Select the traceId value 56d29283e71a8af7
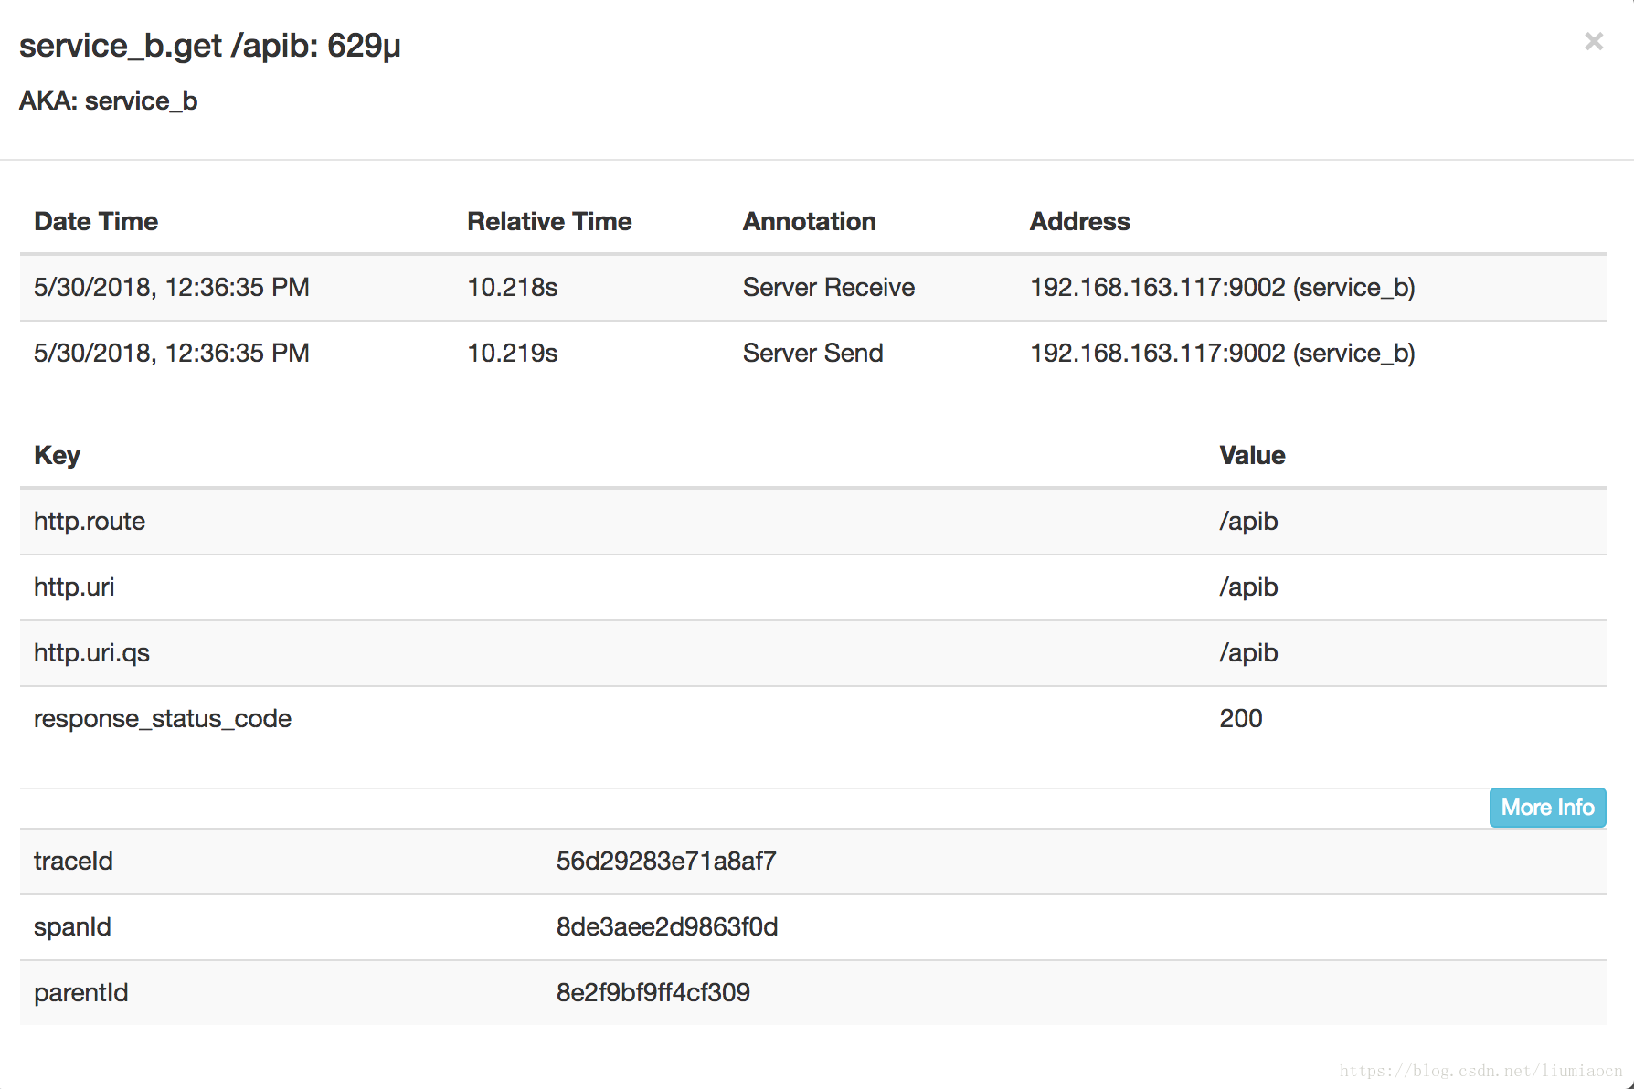Viewport: 1634px width, 1089px height. pyautogui.click(x=665, y=861)
